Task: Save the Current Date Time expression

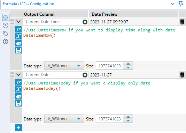Action: (18, 50)
